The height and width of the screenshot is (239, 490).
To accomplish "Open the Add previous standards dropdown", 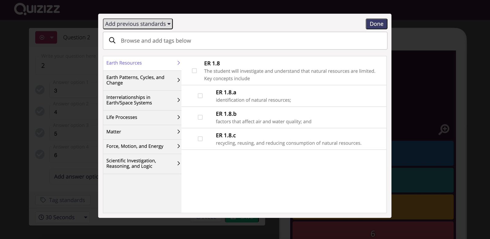I will pos(138,24).
